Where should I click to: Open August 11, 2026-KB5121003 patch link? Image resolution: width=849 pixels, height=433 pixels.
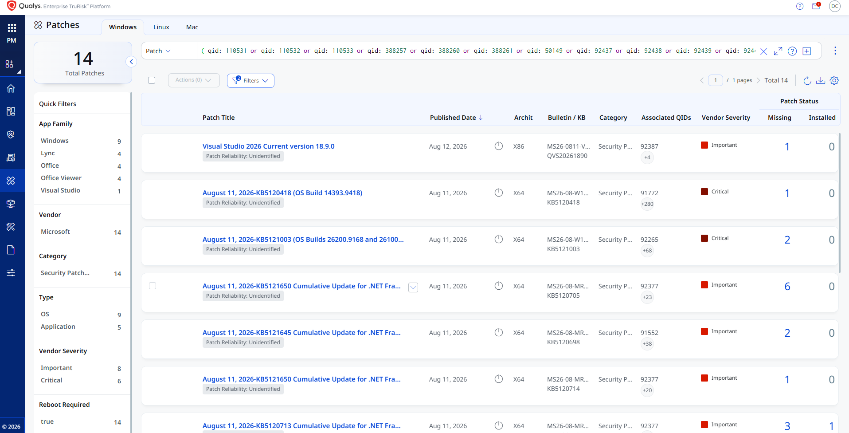303,239
